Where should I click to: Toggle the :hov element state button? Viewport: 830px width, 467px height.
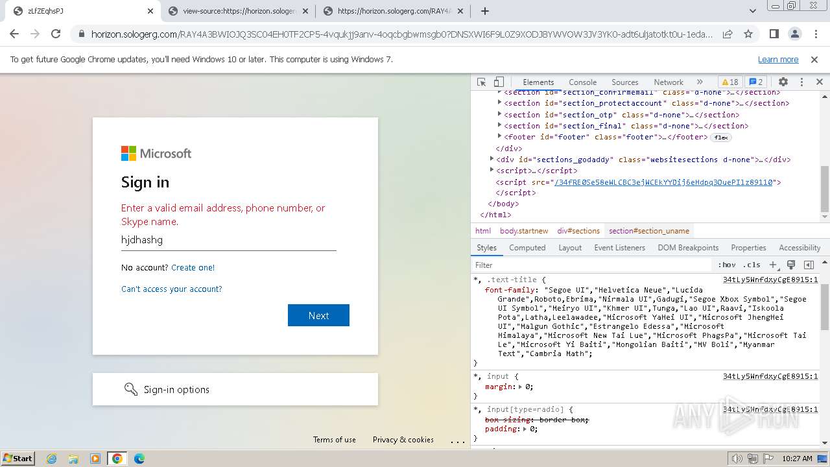(x=727, y=265)
